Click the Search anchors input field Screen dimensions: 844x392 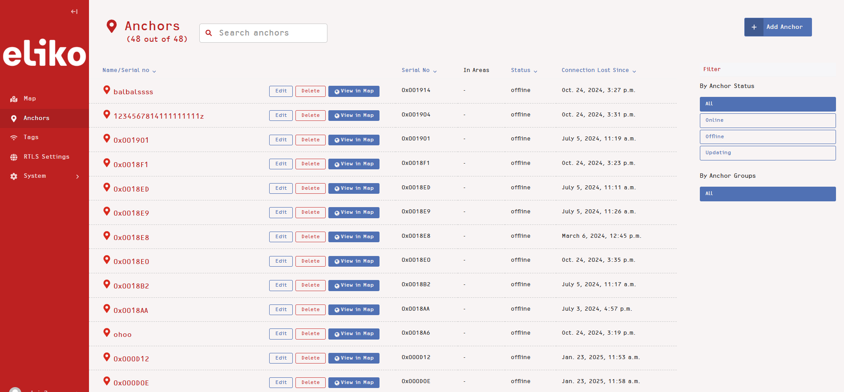tap(263, 33)
